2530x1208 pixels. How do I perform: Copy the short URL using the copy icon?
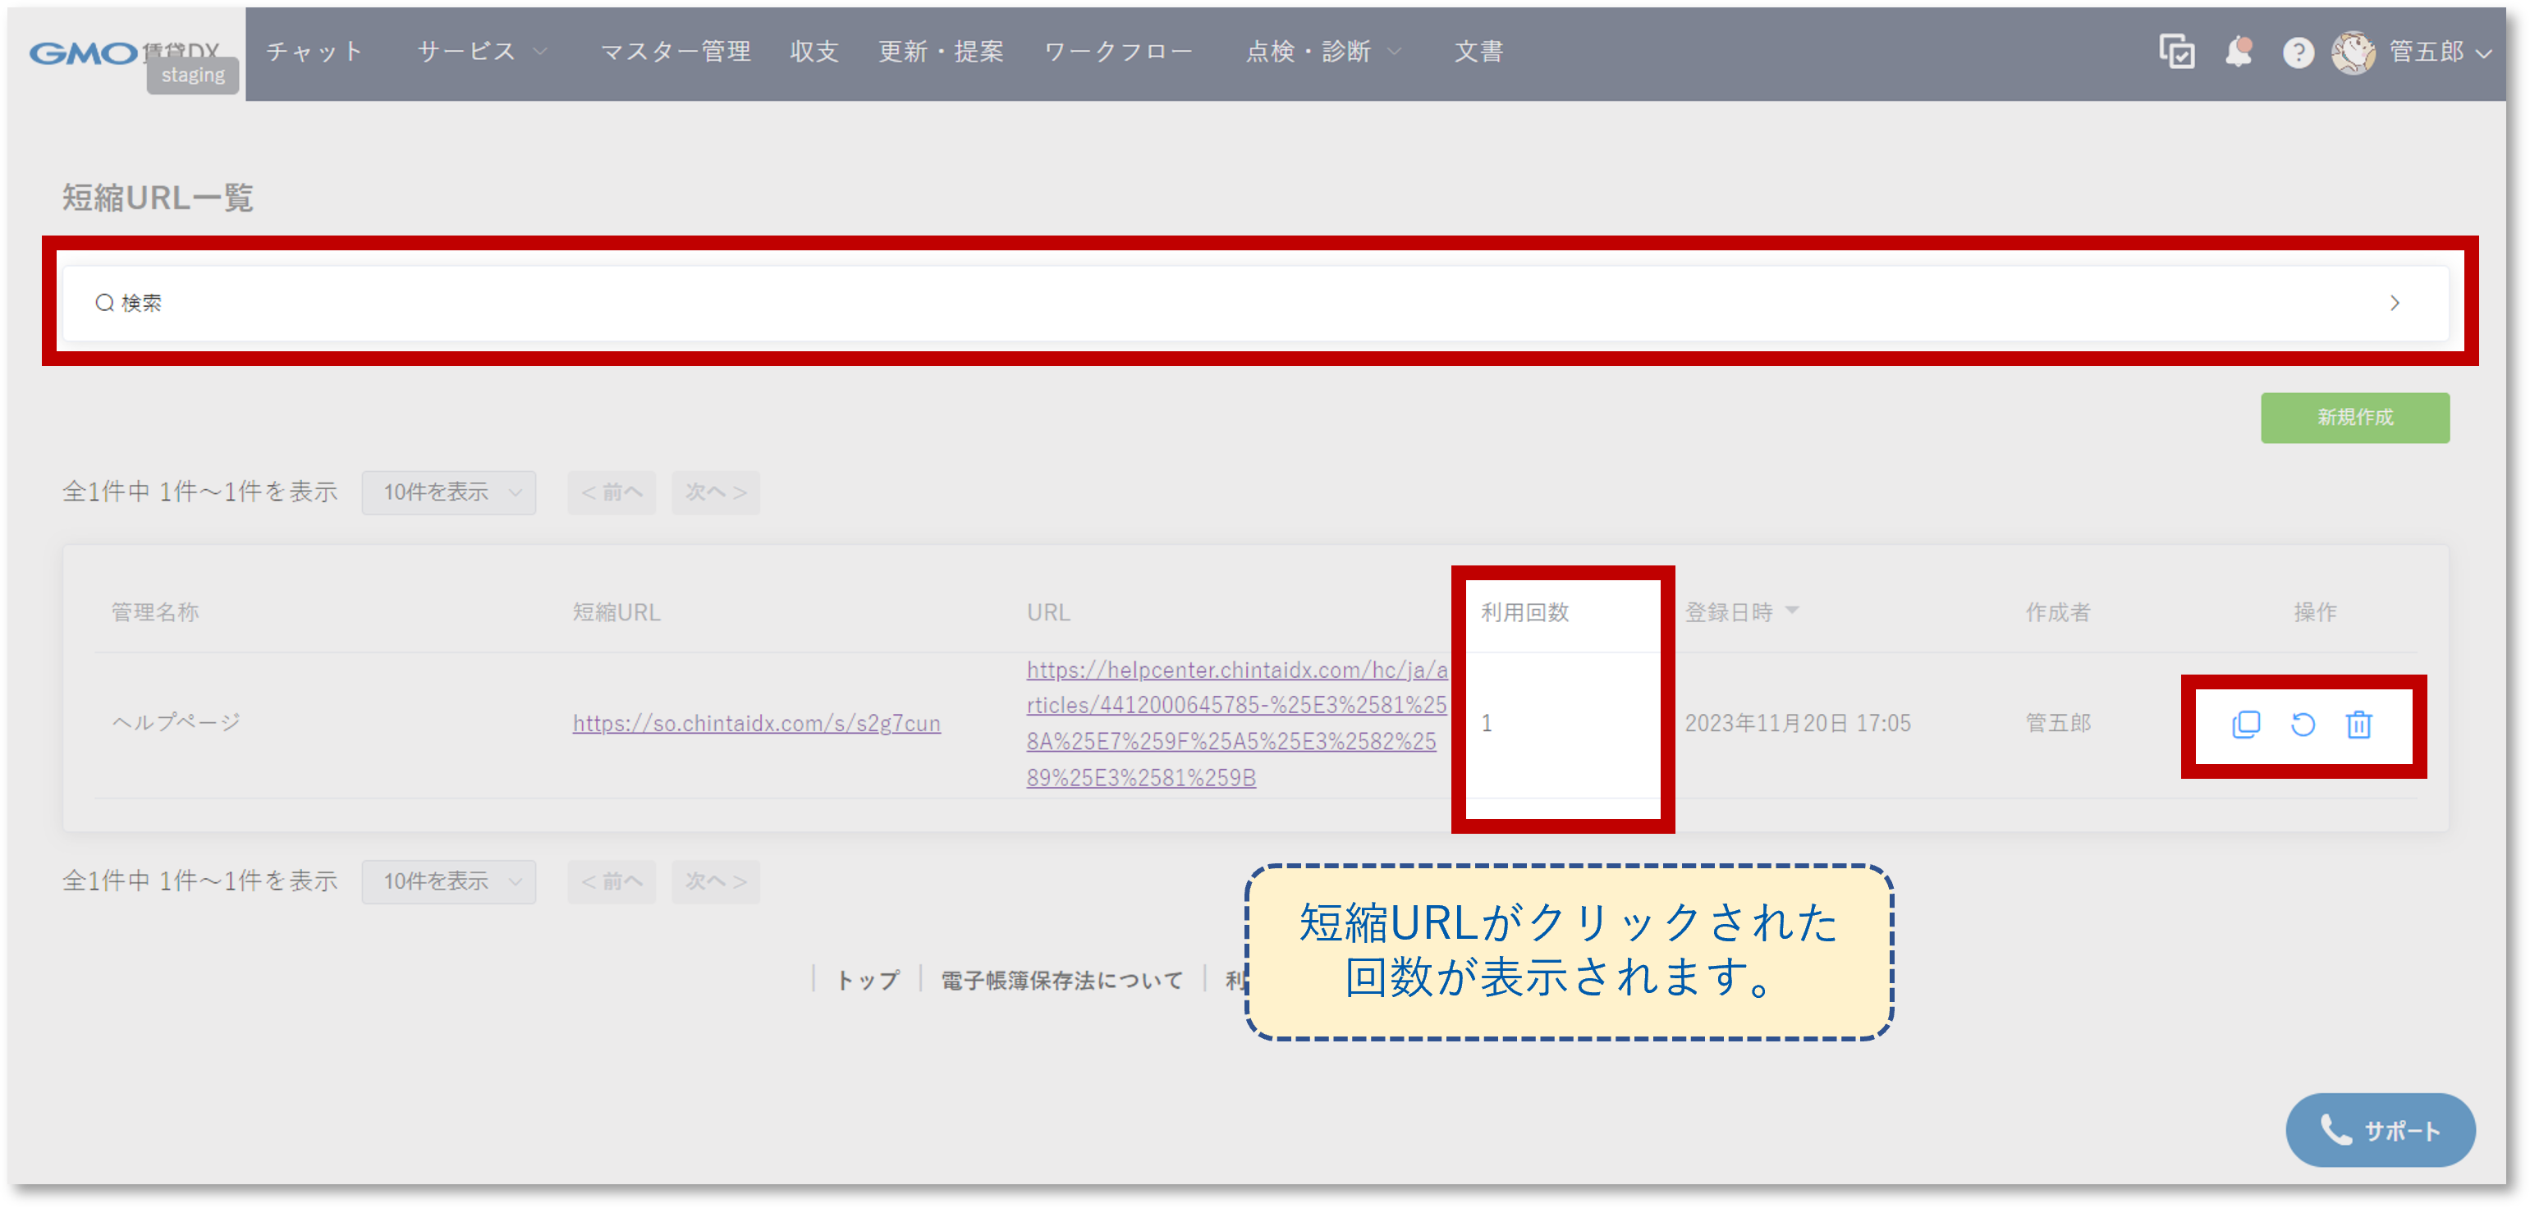pyautogui.click(x=2246, y=725)
